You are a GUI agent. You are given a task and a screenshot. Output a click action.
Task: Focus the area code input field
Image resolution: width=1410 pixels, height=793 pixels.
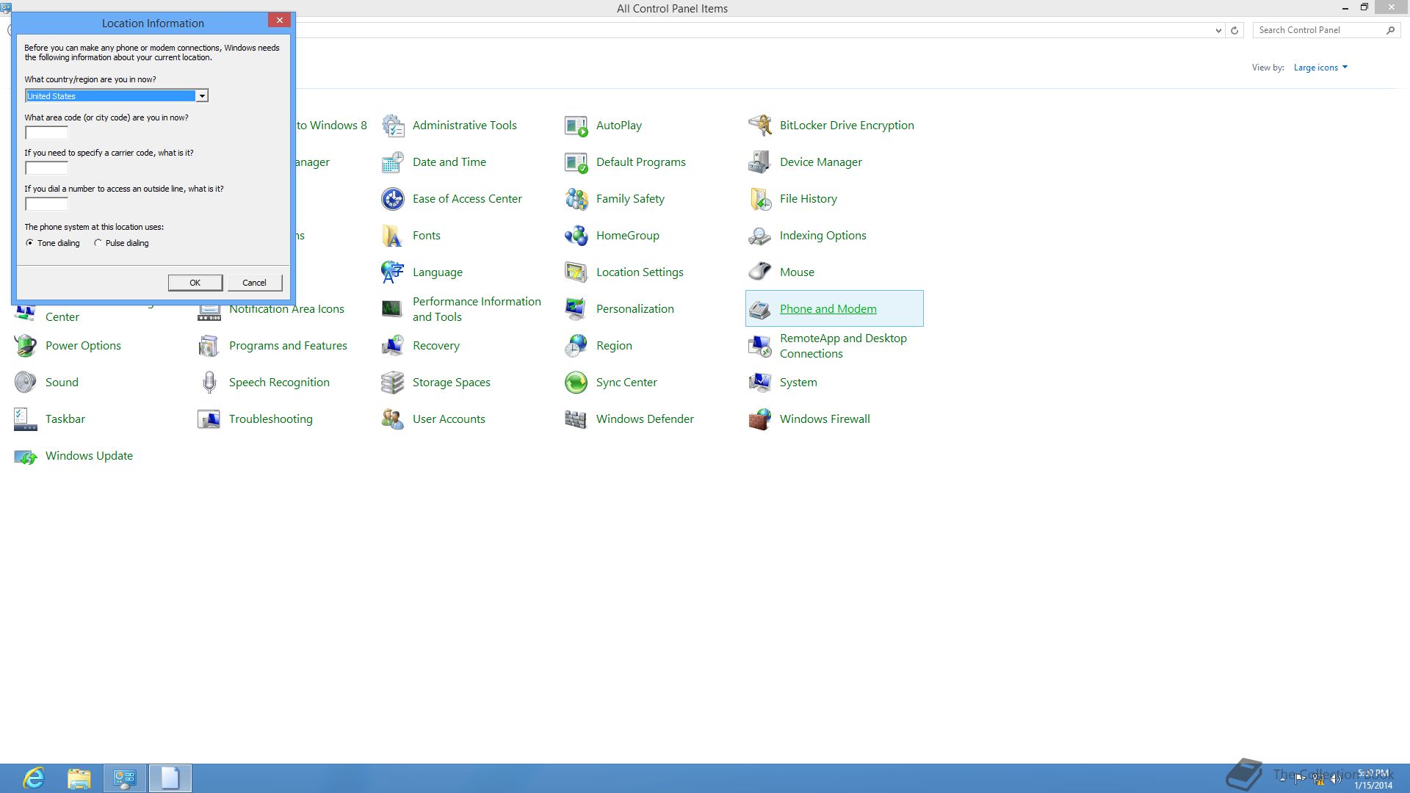pyautogui.click(x=46, y=133)
